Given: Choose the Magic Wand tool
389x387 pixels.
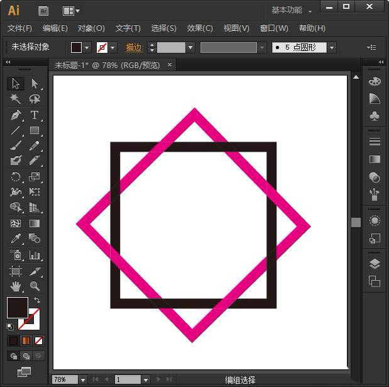Looking at the screenshot, I should pos(16,99).
